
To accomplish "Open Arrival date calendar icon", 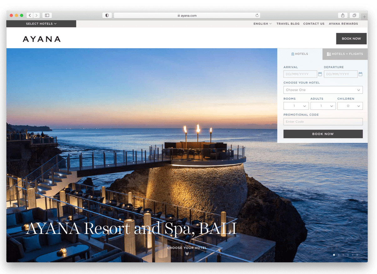I will (320, 74).
